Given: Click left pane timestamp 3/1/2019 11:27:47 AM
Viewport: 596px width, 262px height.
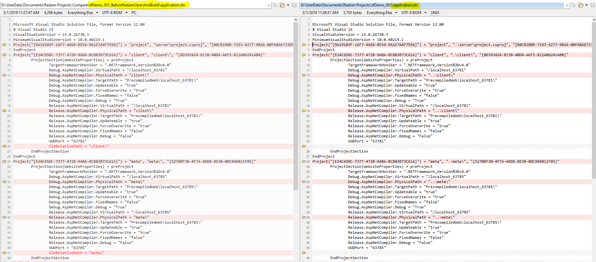Looking at the screenshot, I should pos(21,13).
